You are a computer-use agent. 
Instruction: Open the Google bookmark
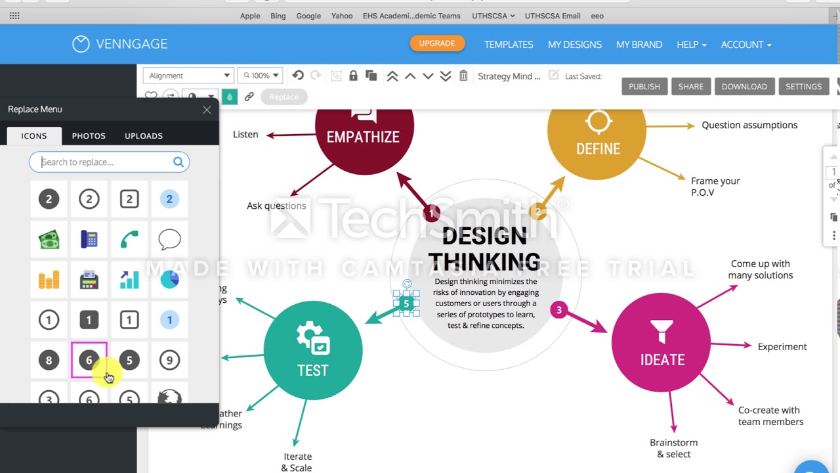pos(308,16)
